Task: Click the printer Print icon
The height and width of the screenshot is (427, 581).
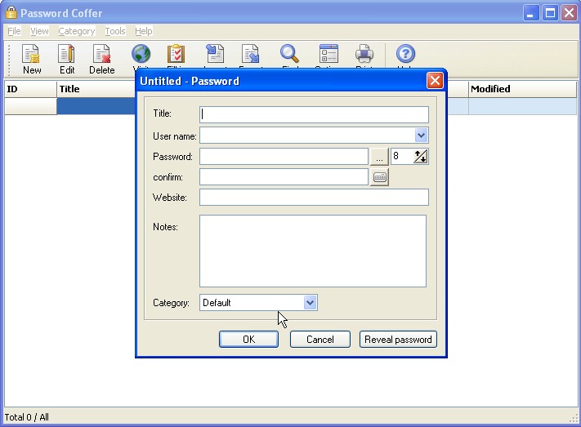Action: pyautogui.click(x=364, y=54)
